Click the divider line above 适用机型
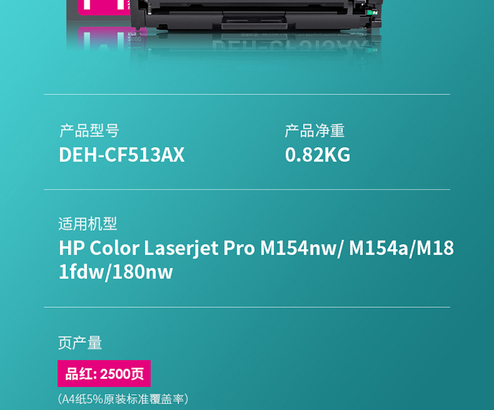Viewport: 494px width, 410px height. [x=247, y=190]
